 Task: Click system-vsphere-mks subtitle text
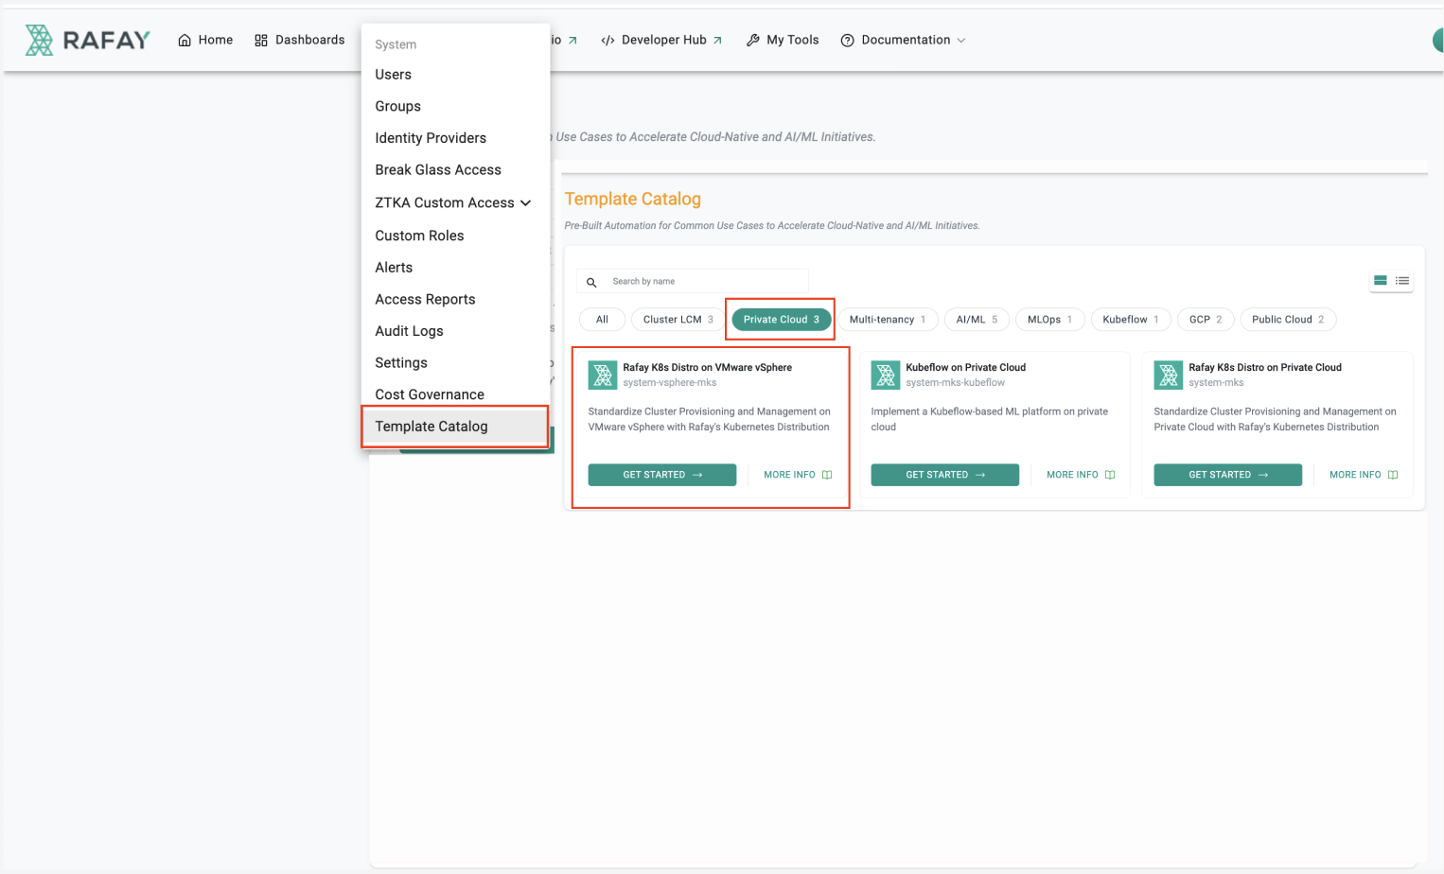coord(670,383)
